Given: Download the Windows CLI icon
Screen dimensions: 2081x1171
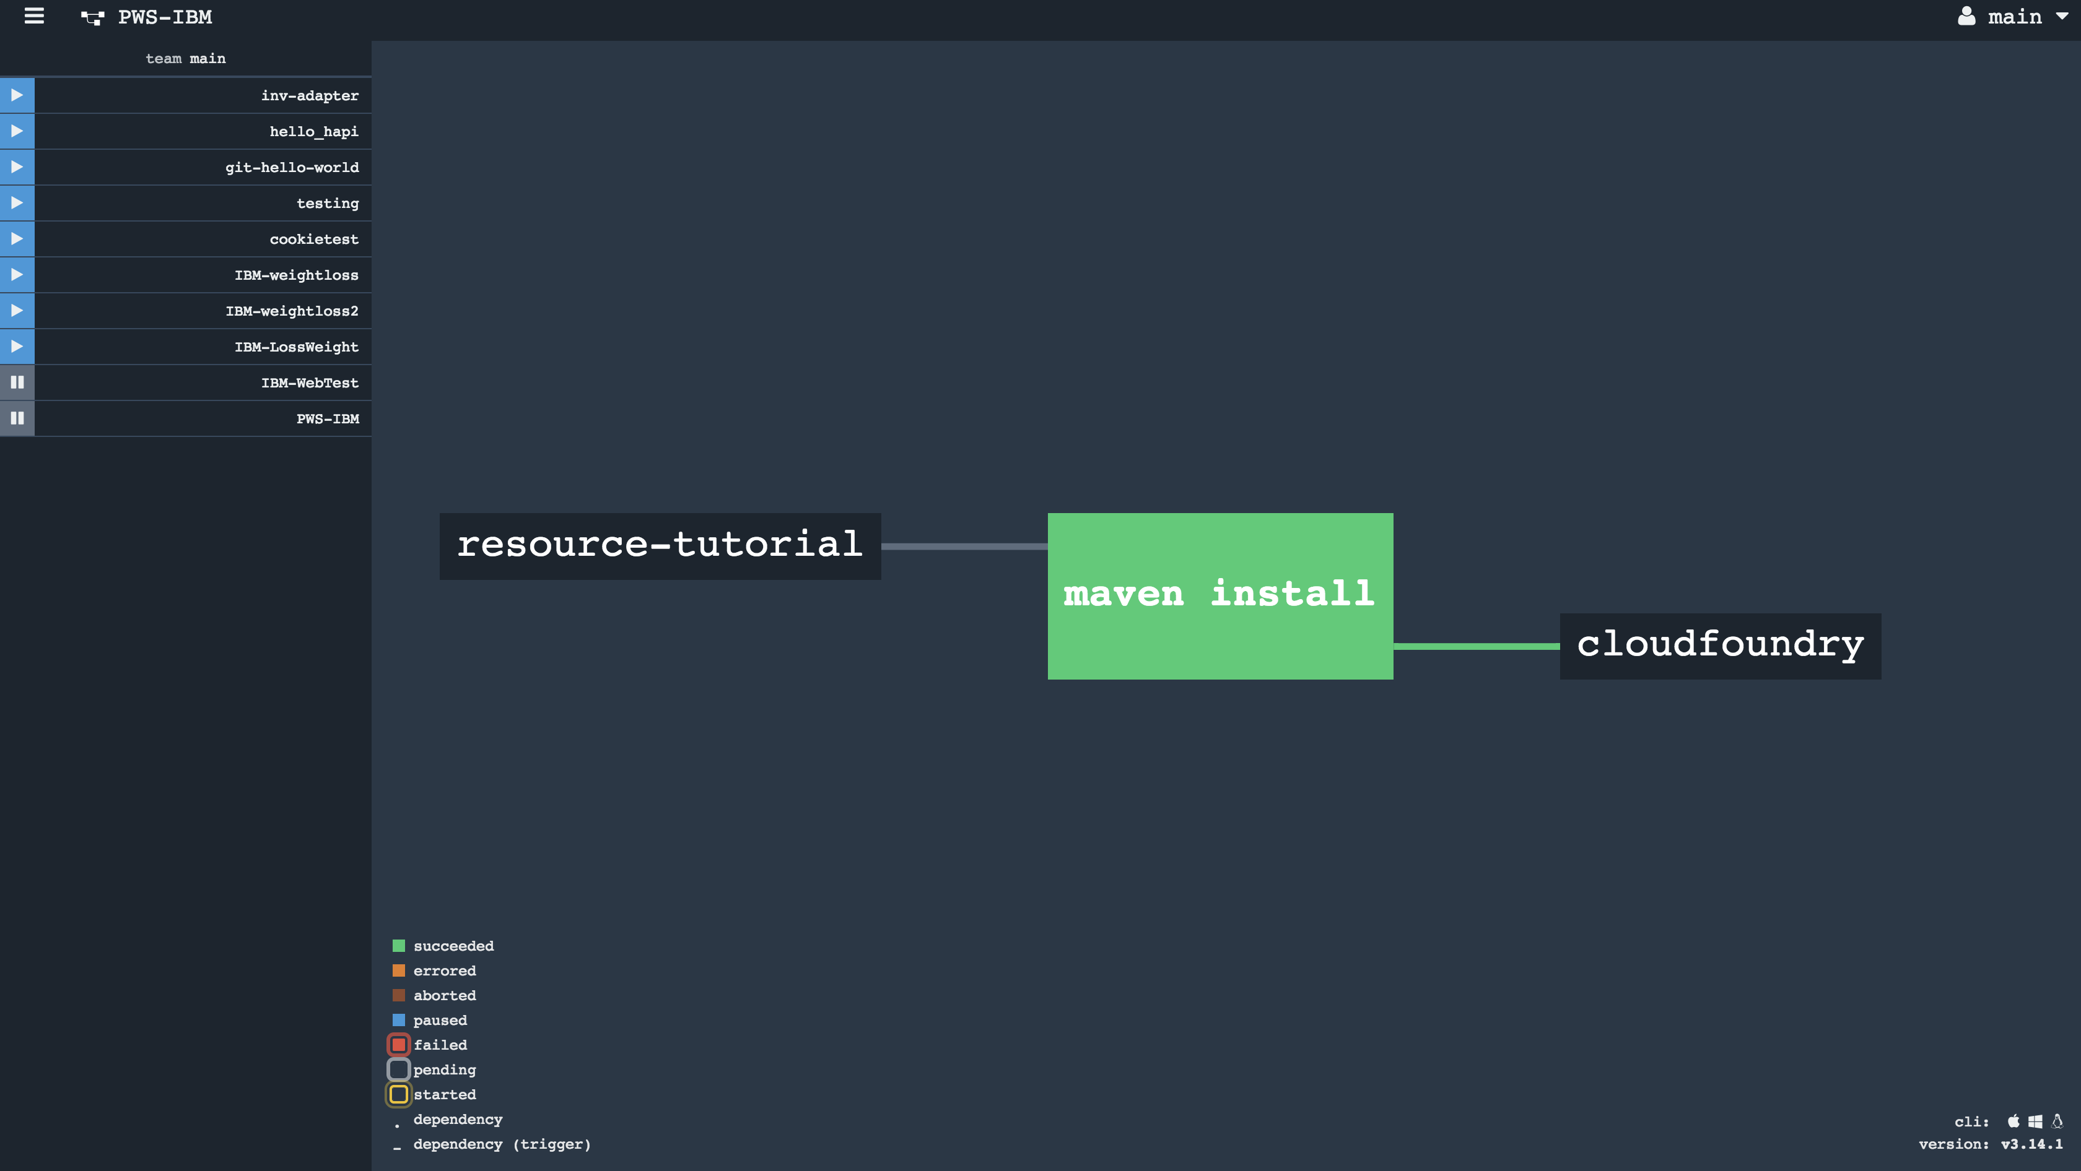Looking at the screenshot, I should 2035,1121.
